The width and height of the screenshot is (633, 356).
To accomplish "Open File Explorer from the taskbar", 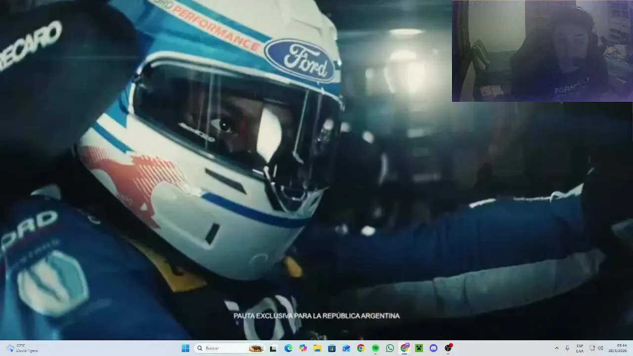I will point(317,348).
